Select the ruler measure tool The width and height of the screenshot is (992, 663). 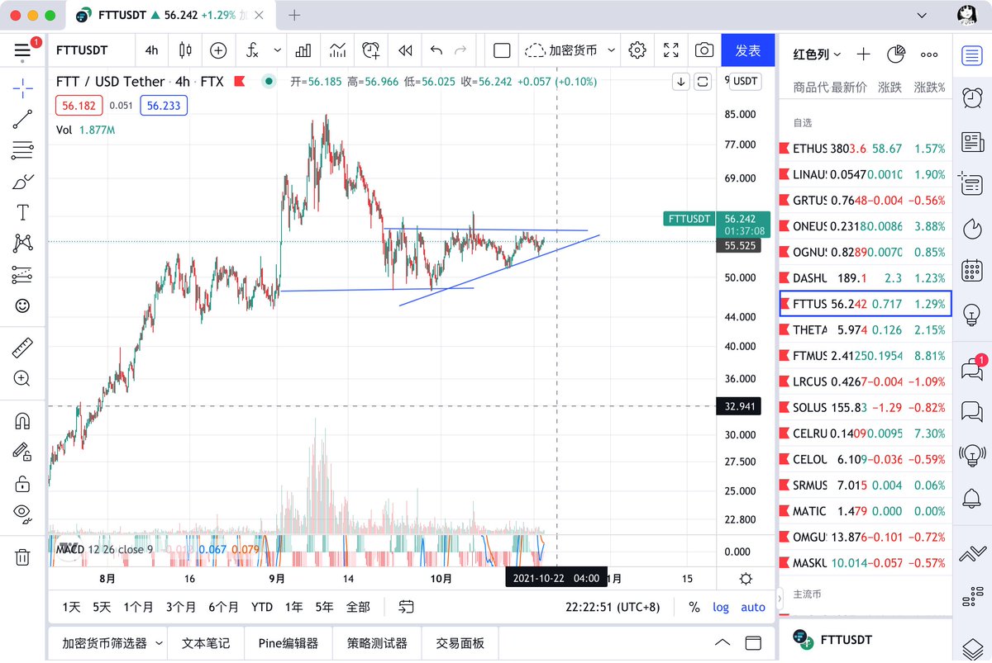point(23,348)
